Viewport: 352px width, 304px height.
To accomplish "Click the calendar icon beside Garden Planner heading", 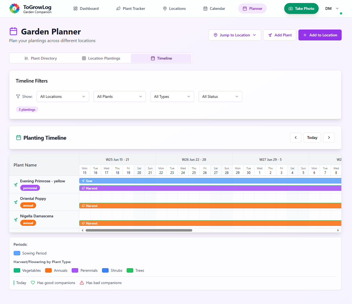I will pos(13,31).
